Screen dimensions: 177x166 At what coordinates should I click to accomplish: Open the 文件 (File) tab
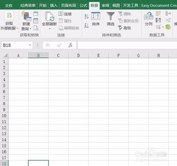(9, 5)
